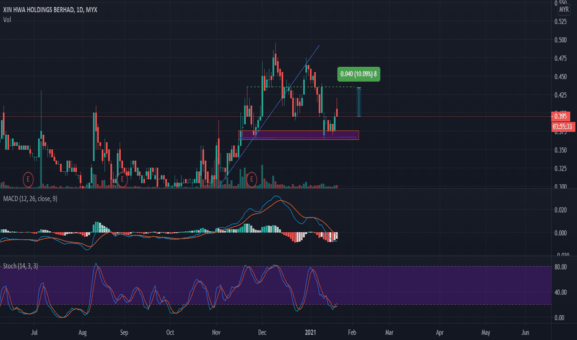Click the Apr label on time axis
Image resolution: width=577 pixels, height=340 pixels.
point(440,333)
